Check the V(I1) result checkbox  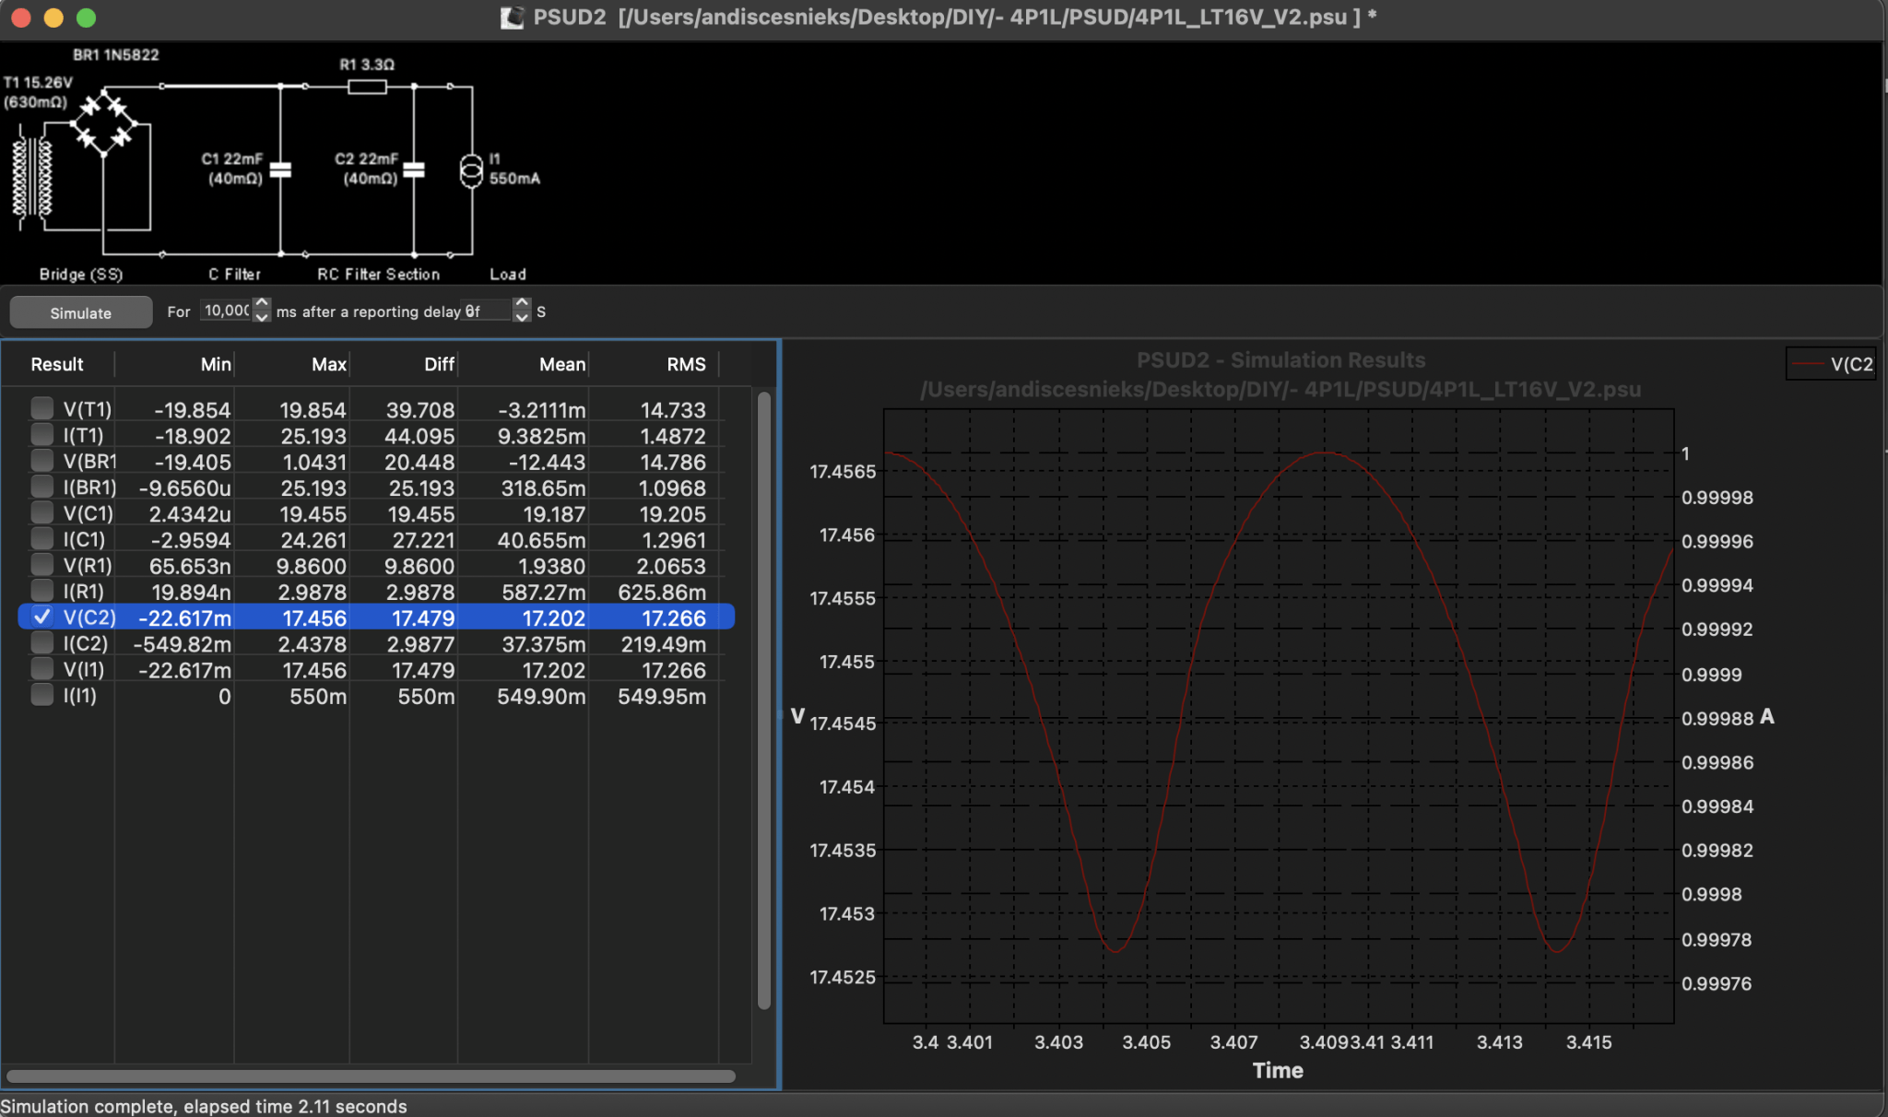pos(41,667)
